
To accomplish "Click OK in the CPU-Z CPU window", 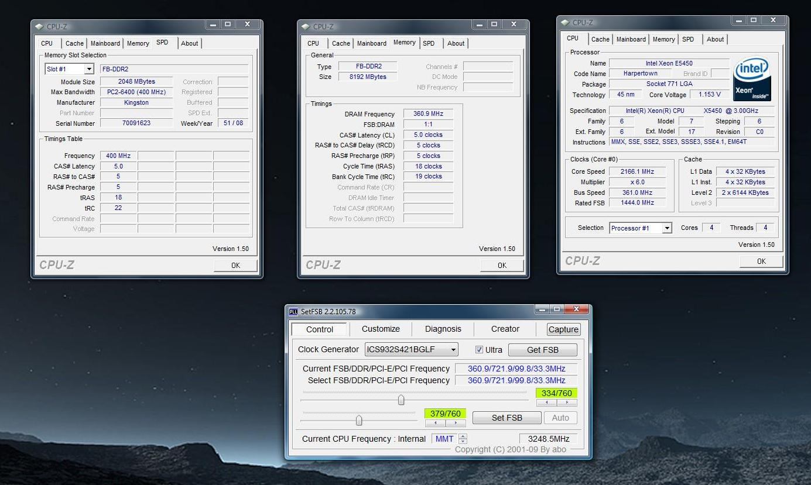I will point(761,261).
